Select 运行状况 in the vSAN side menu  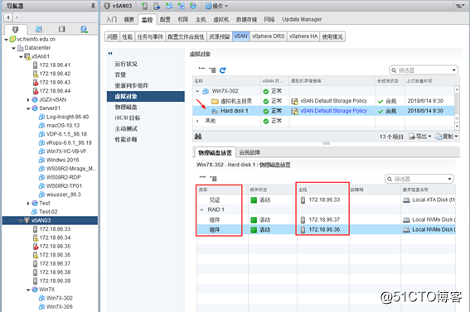tap(126, 64)
